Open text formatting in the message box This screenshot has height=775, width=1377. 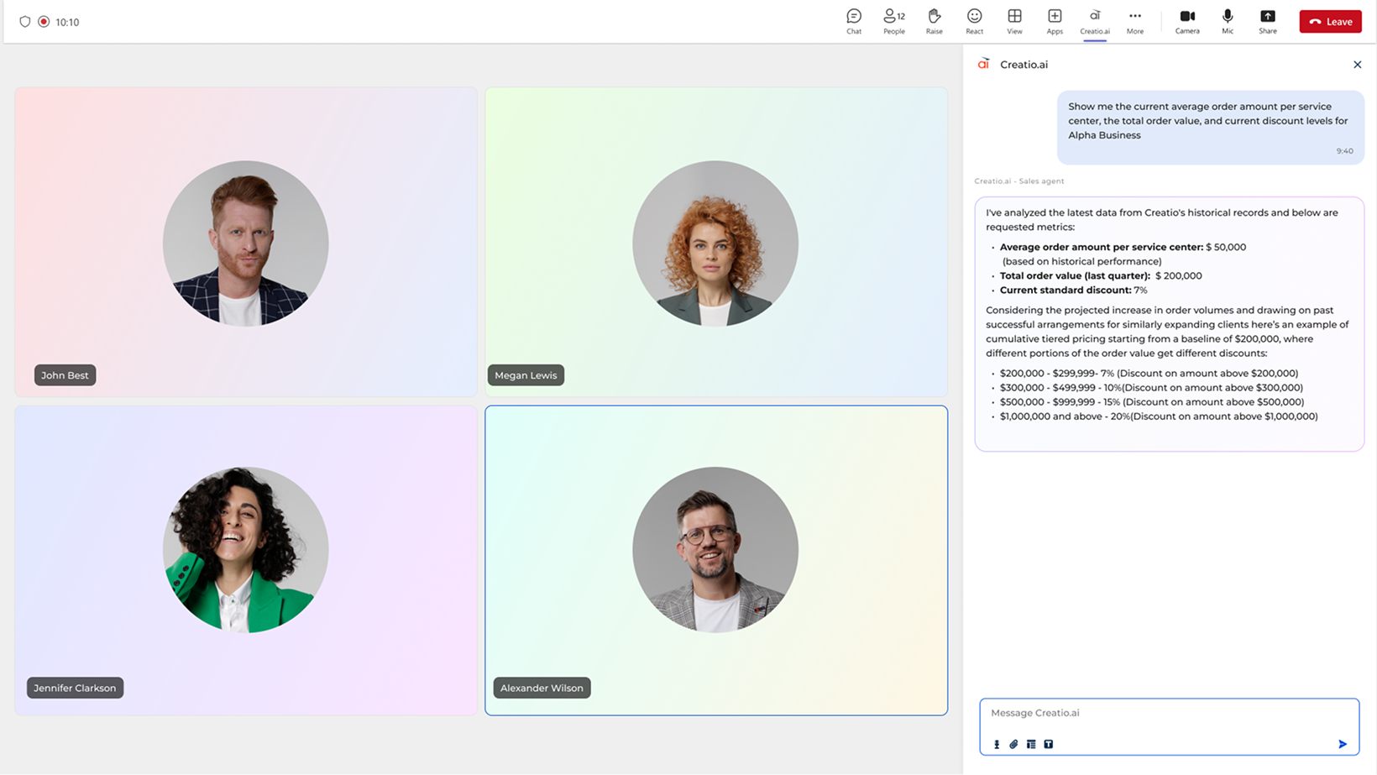pos(1049,744)
